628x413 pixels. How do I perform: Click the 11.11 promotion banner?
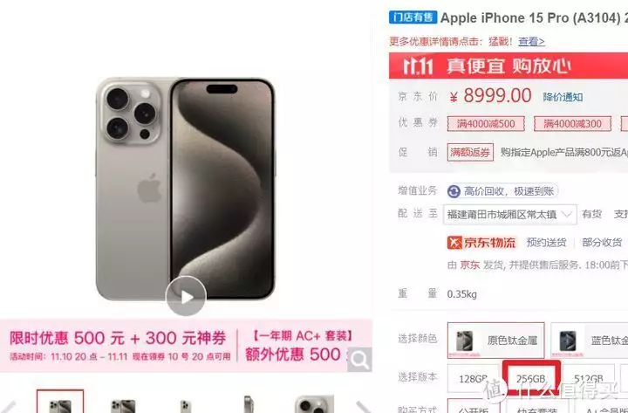pyautogui.click(x=509, y=65)
